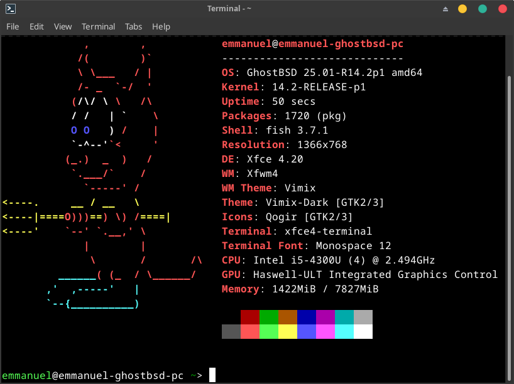514x384 pixels.
Task: Click the blue 'O O' eyes in ASCII art
Action: click(80, 131)
